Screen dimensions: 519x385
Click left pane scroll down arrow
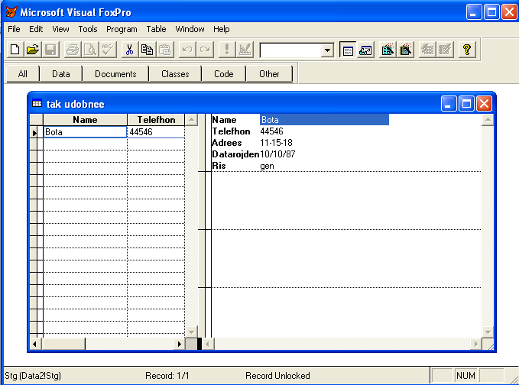(x=191, y=331)
